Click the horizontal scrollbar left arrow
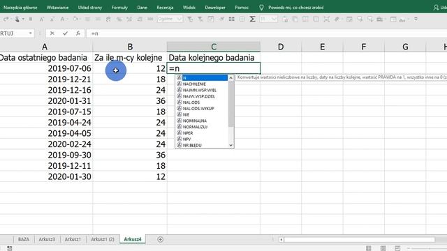Screen dimensions: 447x251 (x=281, y=240)
